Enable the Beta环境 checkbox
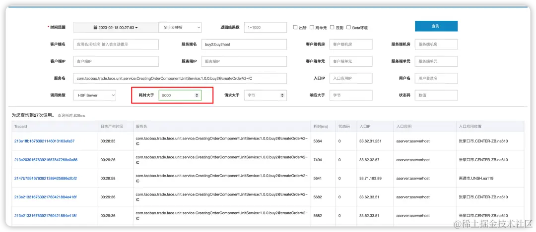Viewport: 536px width, 232px height. pyautogui.click(x=349, y=27)
